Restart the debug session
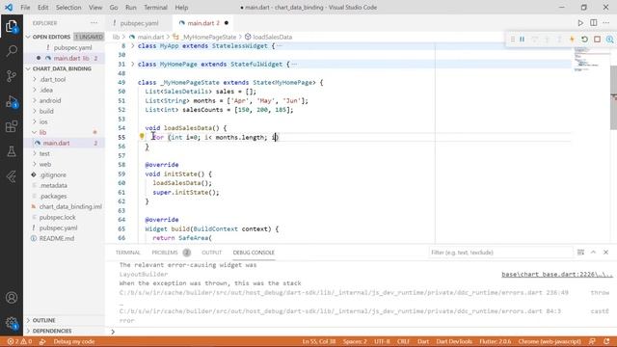Screen dimensions: 617x347 click(x=585, y=40)
